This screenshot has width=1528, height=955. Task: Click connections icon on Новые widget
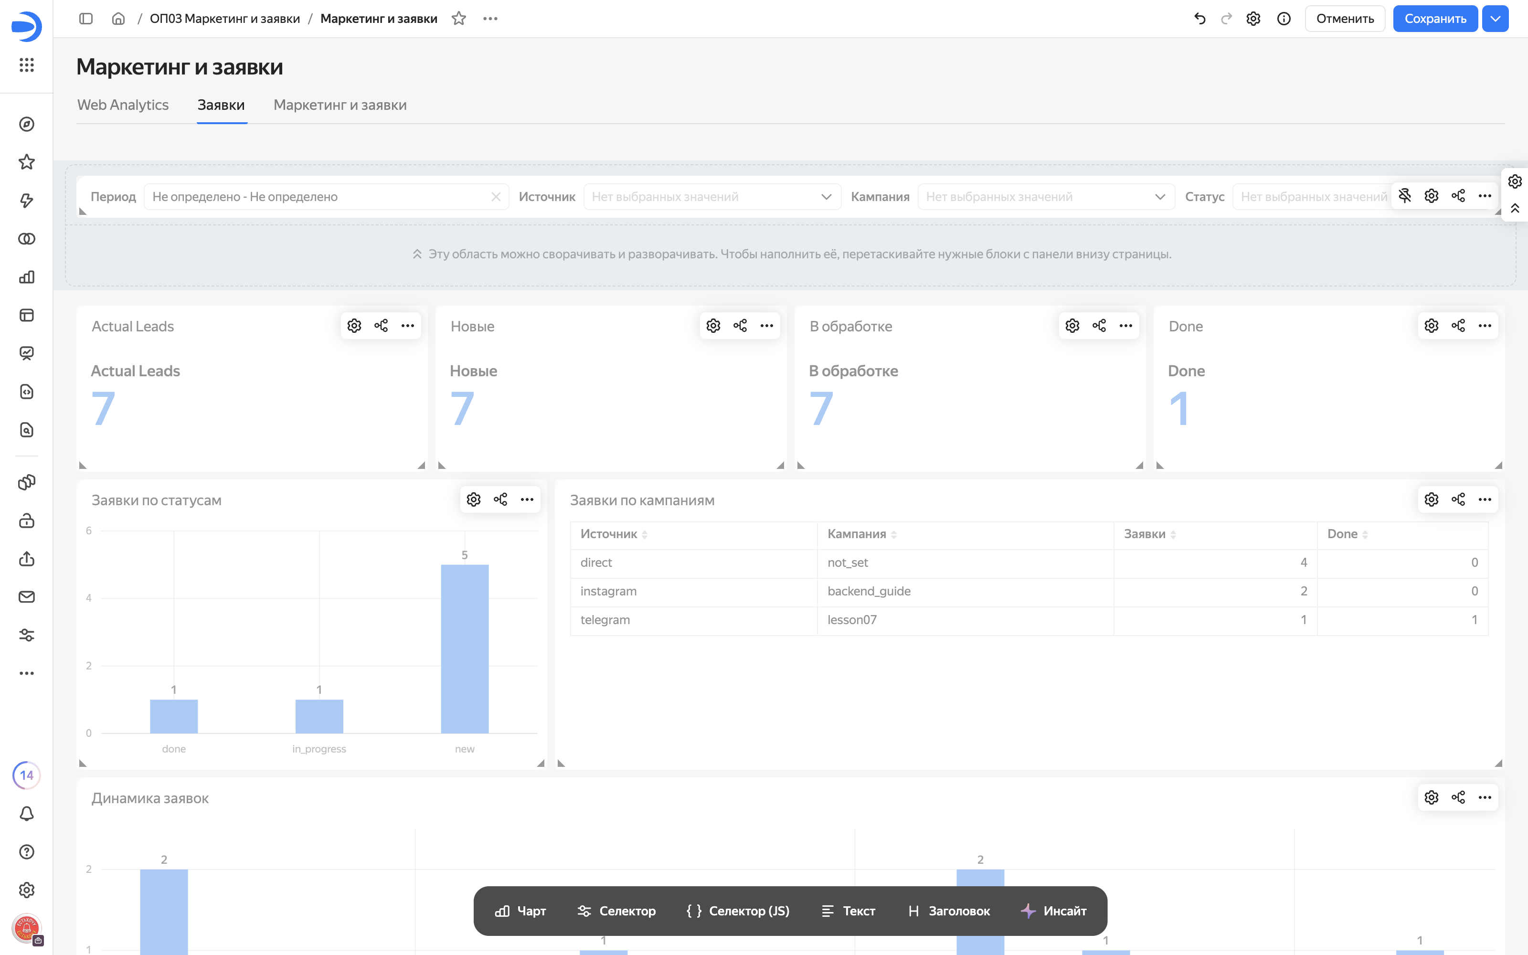pyautogui.click(x=740, y=326)
